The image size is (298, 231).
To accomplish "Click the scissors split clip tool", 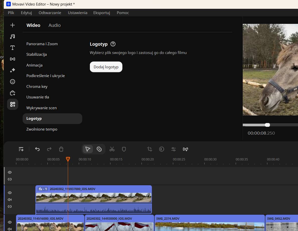I will [x=112, y=149].
